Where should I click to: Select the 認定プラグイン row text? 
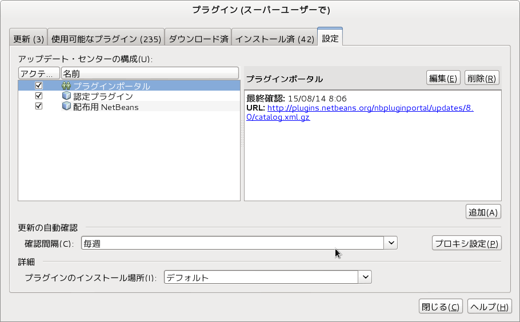pyautogui.click(x=103, y=96)
